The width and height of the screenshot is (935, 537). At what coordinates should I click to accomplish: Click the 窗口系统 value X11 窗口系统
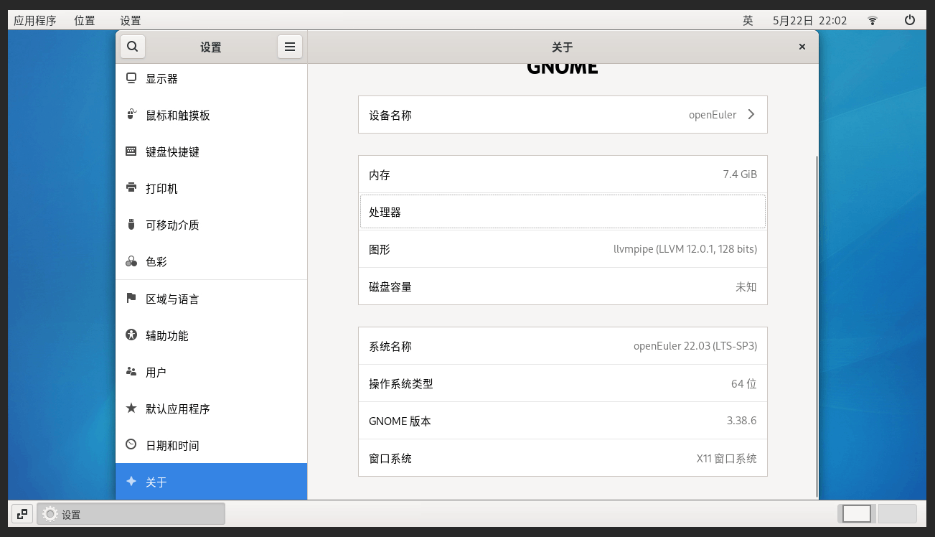(x=727, y=458)
